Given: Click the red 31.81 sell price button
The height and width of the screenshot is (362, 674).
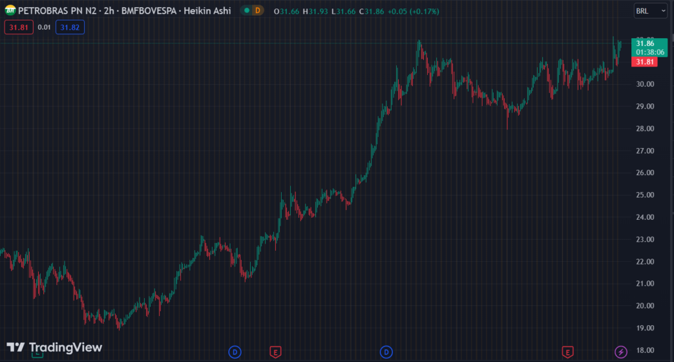Looking at the screenshot, I should click(x=18, y=27).
